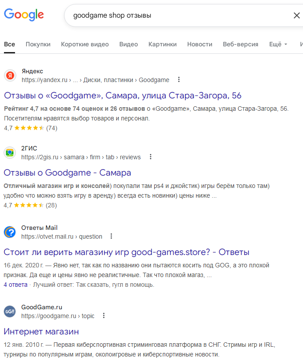Open three-dot menu for 2GIS result

pos(151,157)
